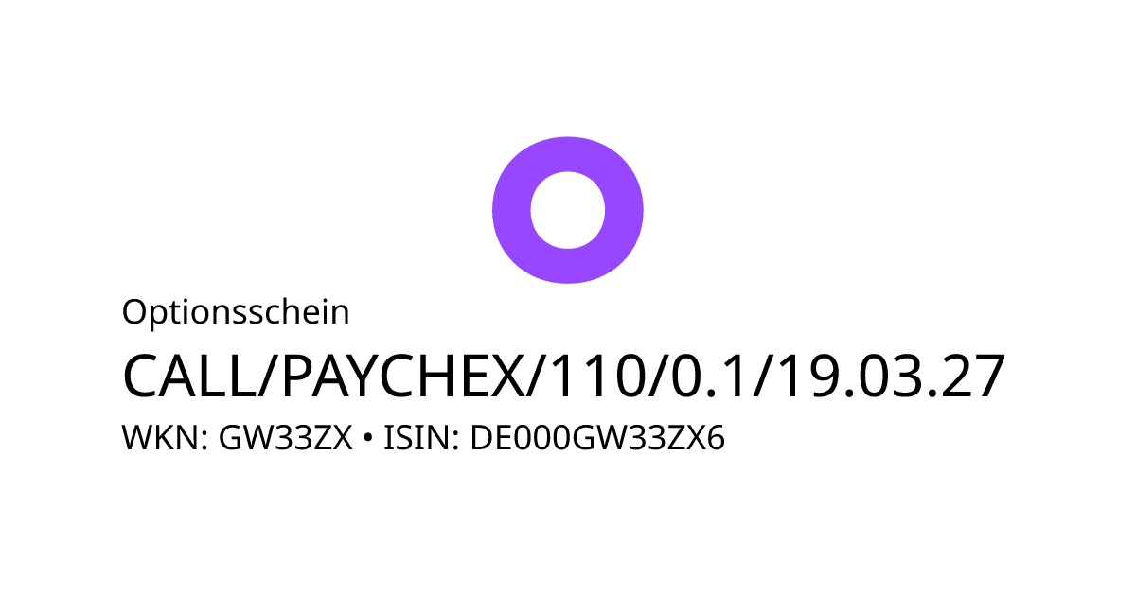
Task: Select the Optionsschein label
Action: (236, 313)
